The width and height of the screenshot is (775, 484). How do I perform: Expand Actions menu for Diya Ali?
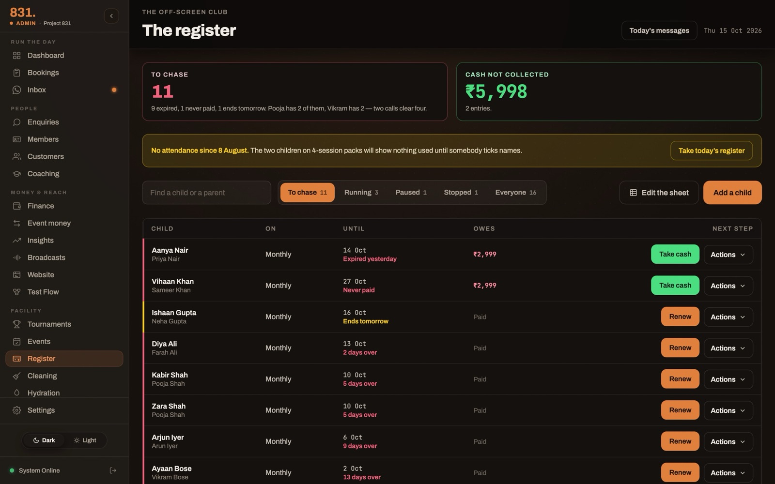point(728,348)
